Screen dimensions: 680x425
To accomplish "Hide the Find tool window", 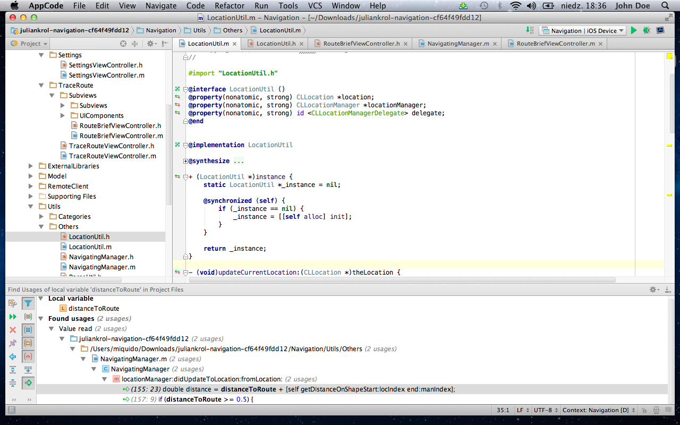I will pyautogui.click(x=668, y=290).
